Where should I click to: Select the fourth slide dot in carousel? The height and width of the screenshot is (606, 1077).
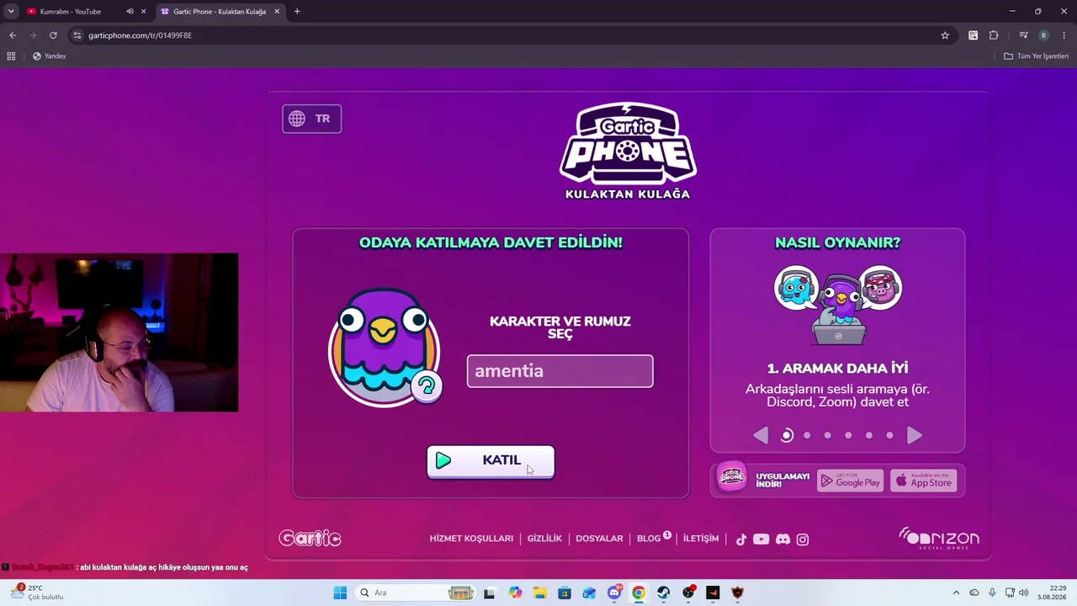pos(848,435)
